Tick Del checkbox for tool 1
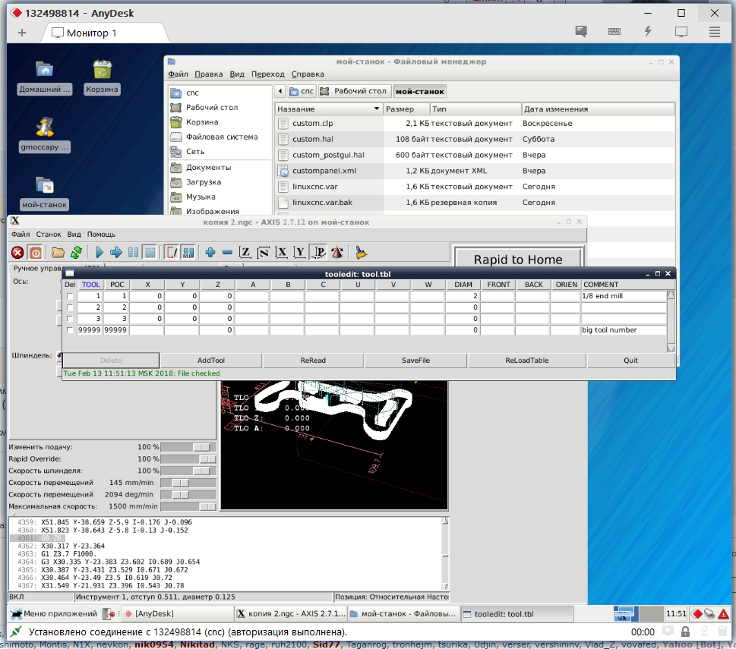Viewport: 736px width, 649px height. point(70,296)
